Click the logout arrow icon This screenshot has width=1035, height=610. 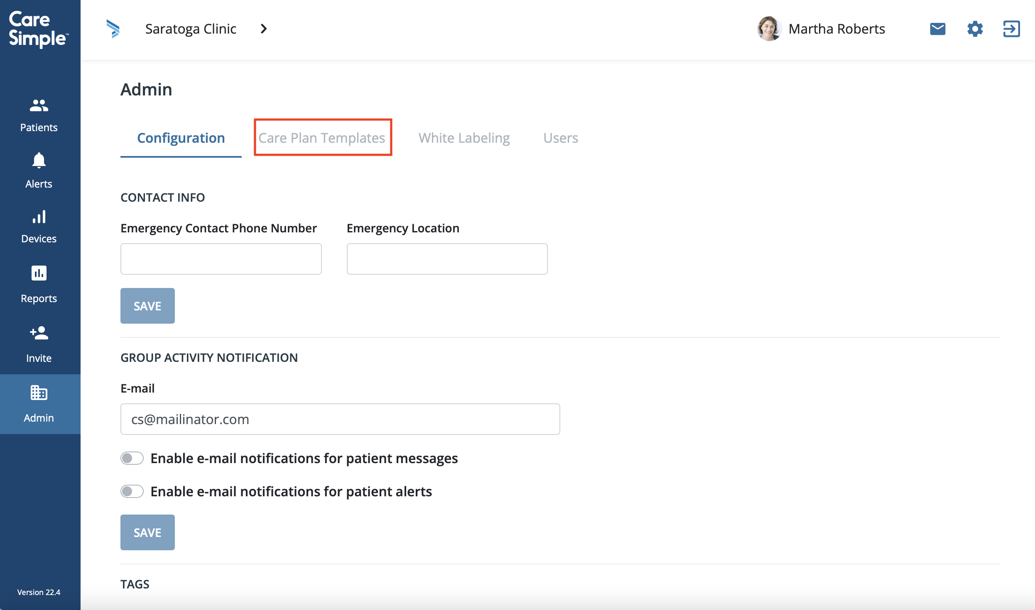pyautogui.click(x=1011, y=29)
